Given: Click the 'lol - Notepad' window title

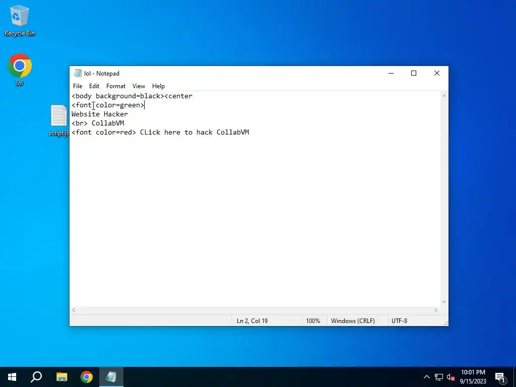Looking at the screenshot, I should (102, 74).
